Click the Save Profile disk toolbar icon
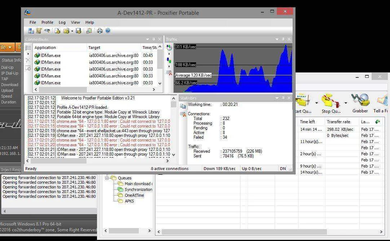The image size is (390, 241). (78, 31)
